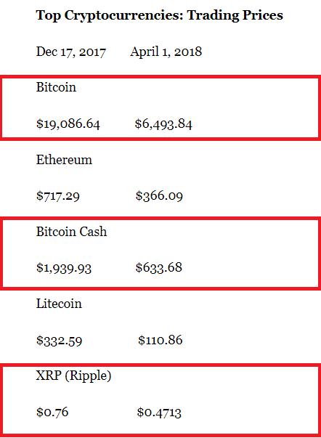
Task: Click Bitcoin's $6,493.84 price
Action: pos(163,123)
